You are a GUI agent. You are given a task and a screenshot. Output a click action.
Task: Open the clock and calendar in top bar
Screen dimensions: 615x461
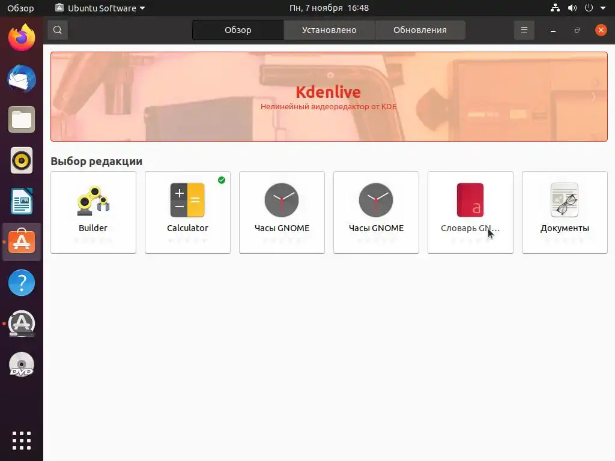329,8
